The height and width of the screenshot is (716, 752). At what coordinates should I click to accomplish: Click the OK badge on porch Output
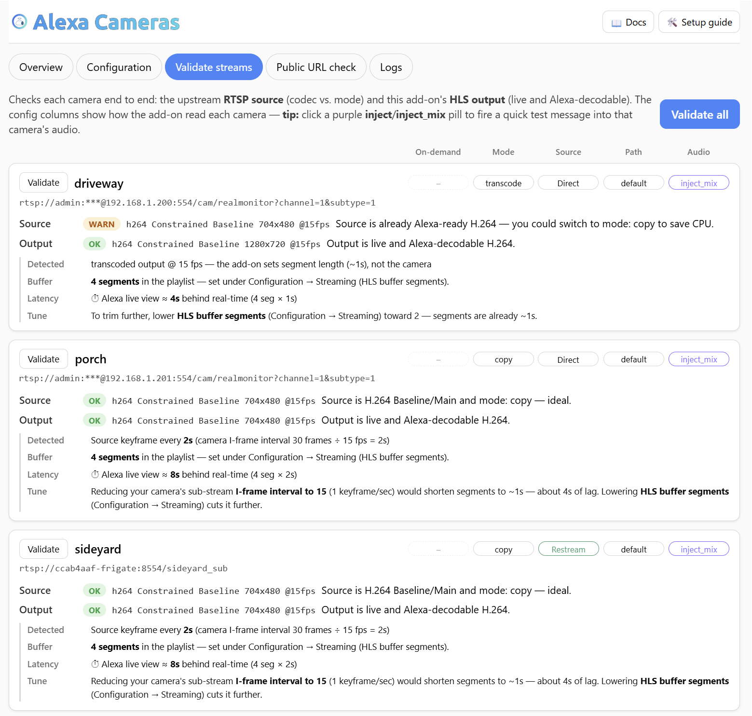[x=95, y=420]
